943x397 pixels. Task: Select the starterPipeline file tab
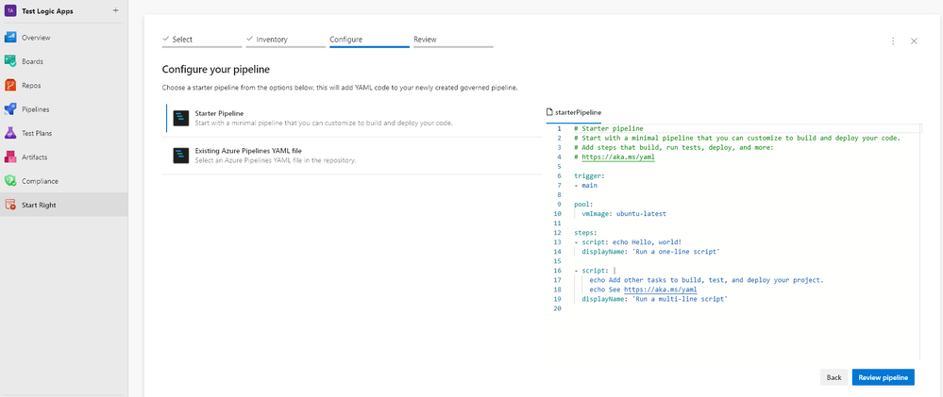574,112
